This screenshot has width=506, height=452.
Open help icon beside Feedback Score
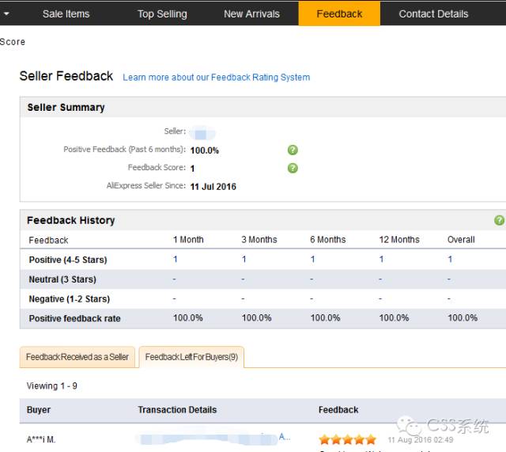click(293, 168)
